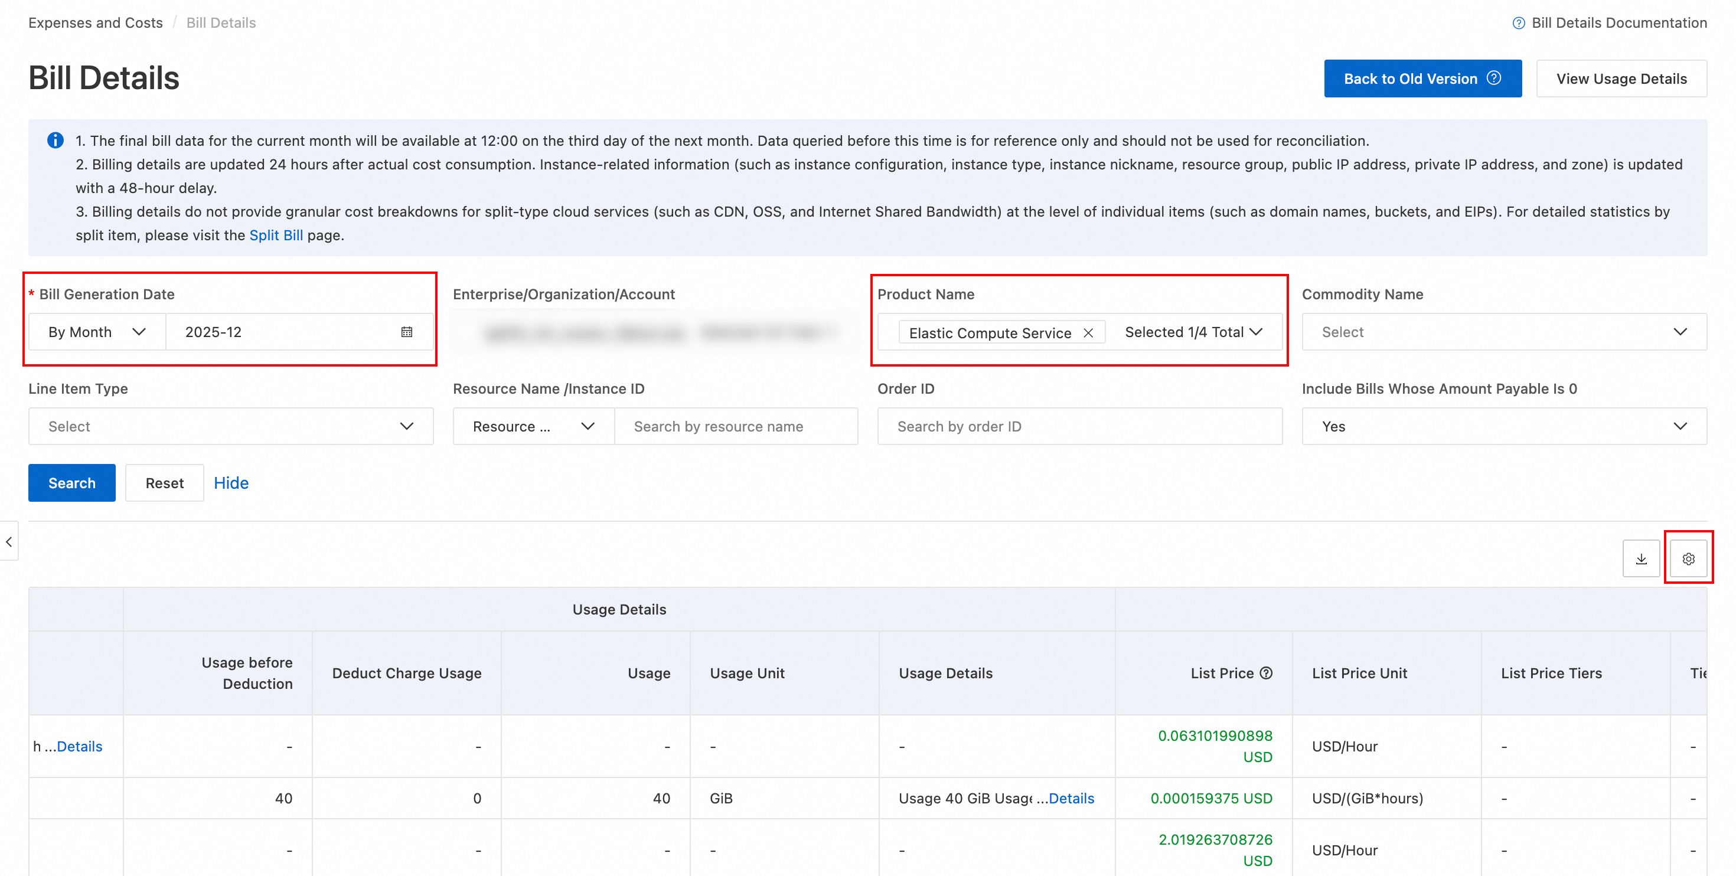Click the calendar icon in date field
Viewport: 1736px width, 876px height.
(x=406, y=332)
